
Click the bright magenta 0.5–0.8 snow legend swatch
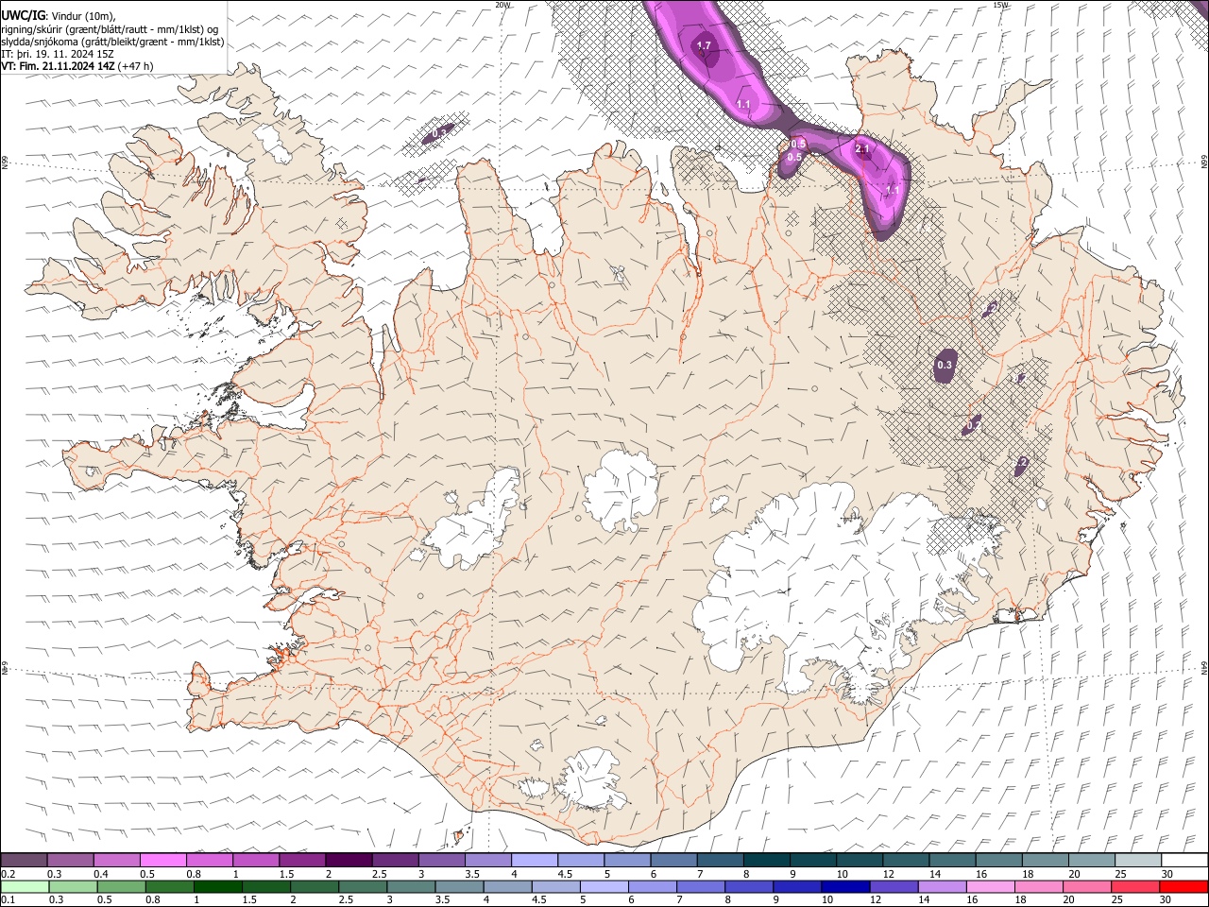pyautogui.click(x=163, y=860)
